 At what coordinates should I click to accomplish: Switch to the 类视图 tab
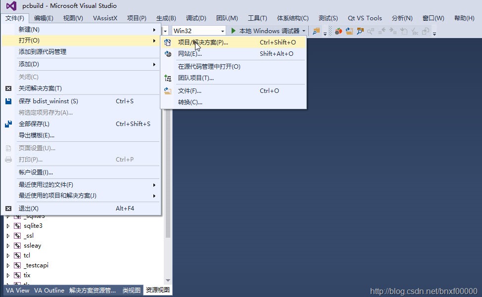pyautogui.click(x=132, y=290)
